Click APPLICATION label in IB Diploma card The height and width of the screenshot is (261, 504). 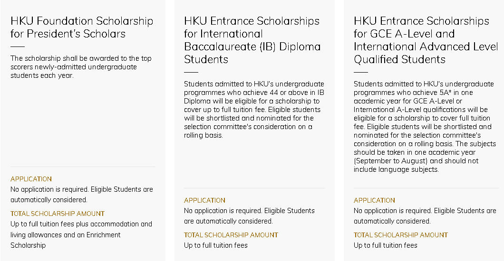click(x=205, y=200)
